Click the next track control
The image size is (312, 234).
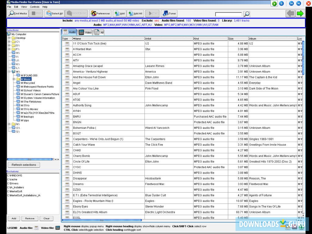(x=299, y=3)
